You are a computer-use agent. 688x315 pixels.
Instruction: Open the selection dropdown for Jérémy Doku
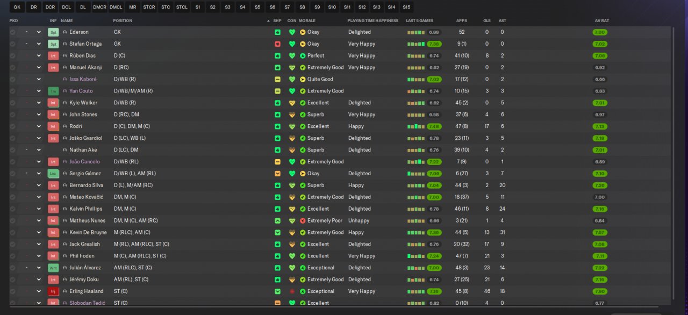click(39, 280)
